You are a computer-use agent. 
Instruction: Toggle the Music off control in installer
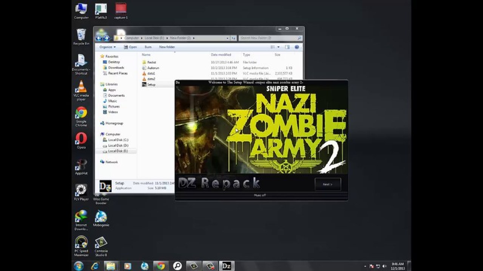tap(259, 195)
